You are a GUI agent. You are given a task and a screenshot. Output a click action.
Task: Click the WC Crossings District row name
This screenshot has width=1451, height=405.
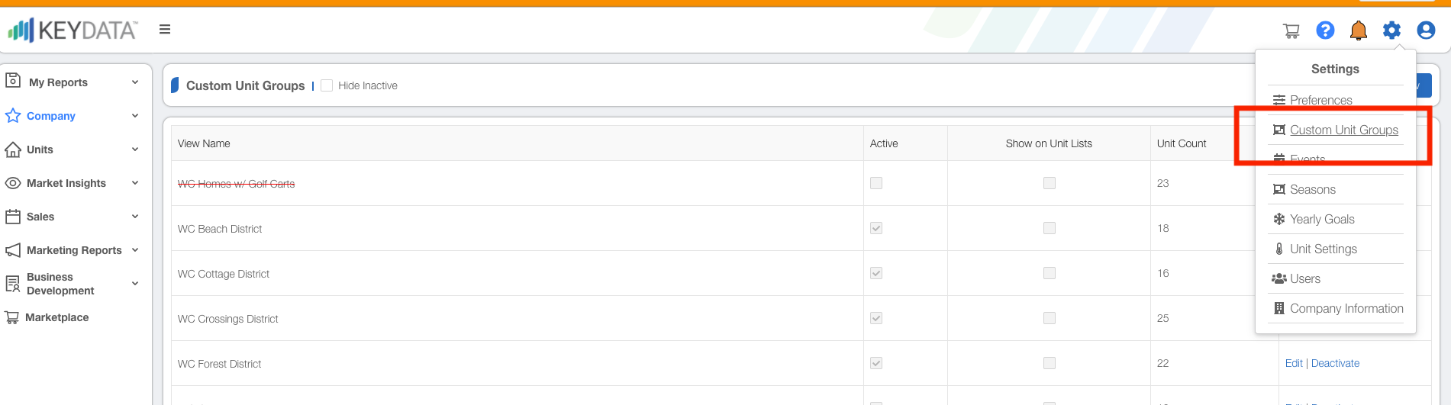click(x=228, y=319)
